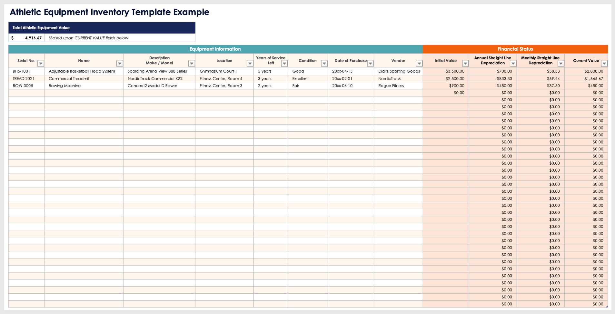The image size is (615, 314).
Task: Open the Monthly Straight Line Depreciation filter
Action: point(561,64)
